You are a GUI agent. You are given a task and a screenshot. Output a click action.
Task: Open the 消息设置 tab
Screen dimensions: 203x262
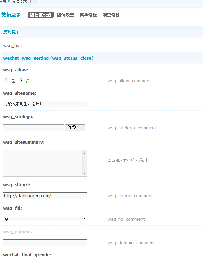pyautogui.click(x=111, y=15)
